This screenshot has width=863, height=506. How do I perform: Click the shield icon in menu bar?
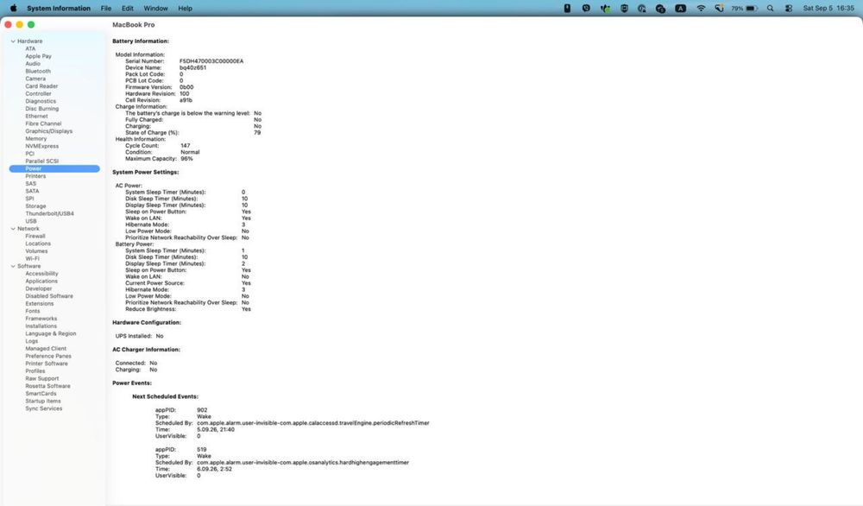(x=624, y=9)
